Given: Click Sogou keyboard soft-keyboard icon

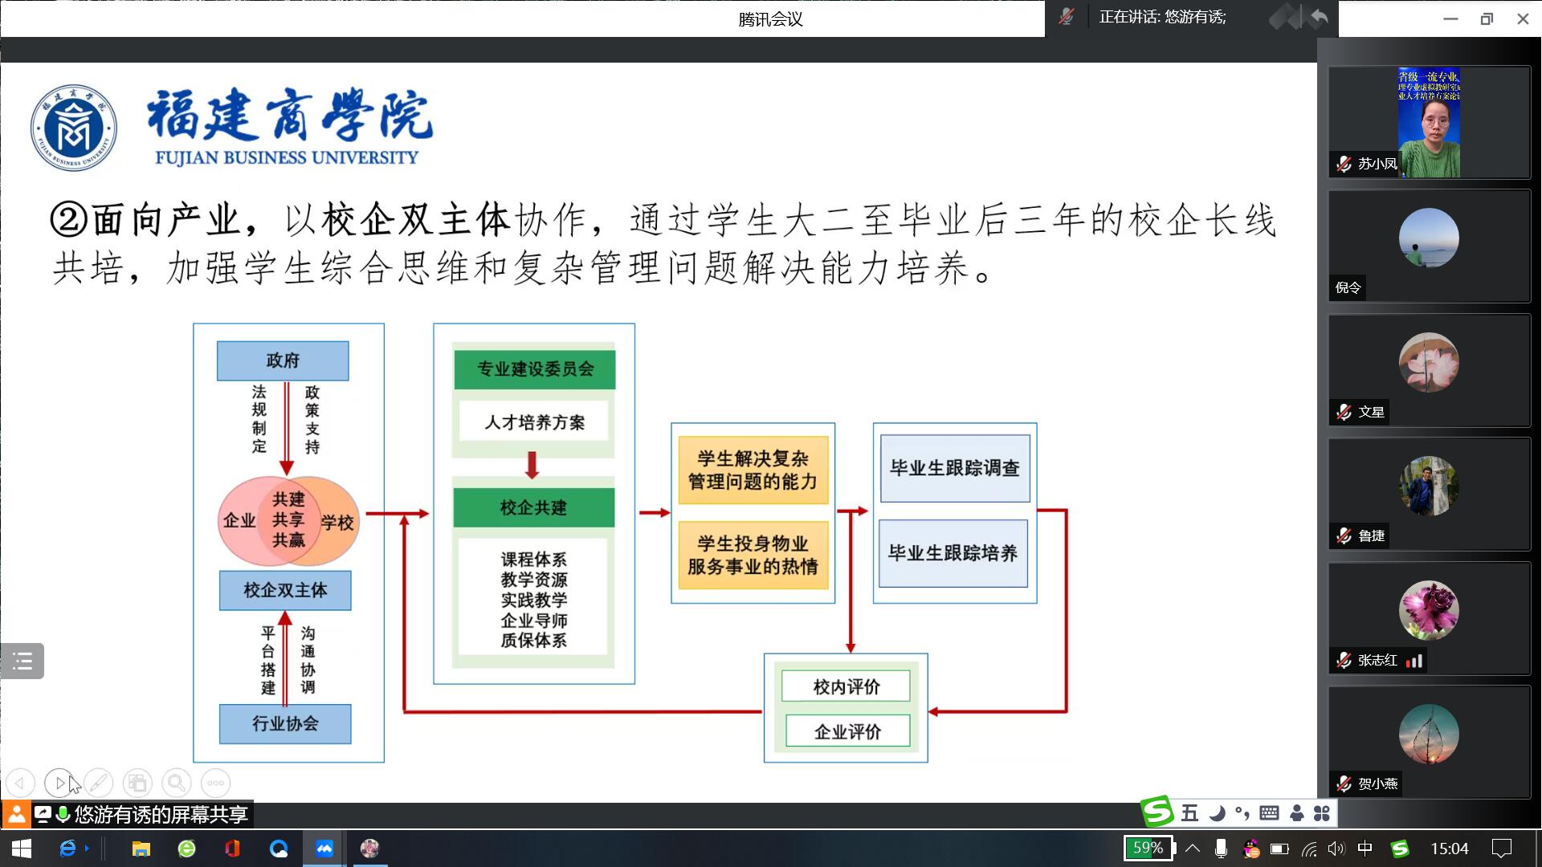Looking at the screenshot, I should point(1269,813).
